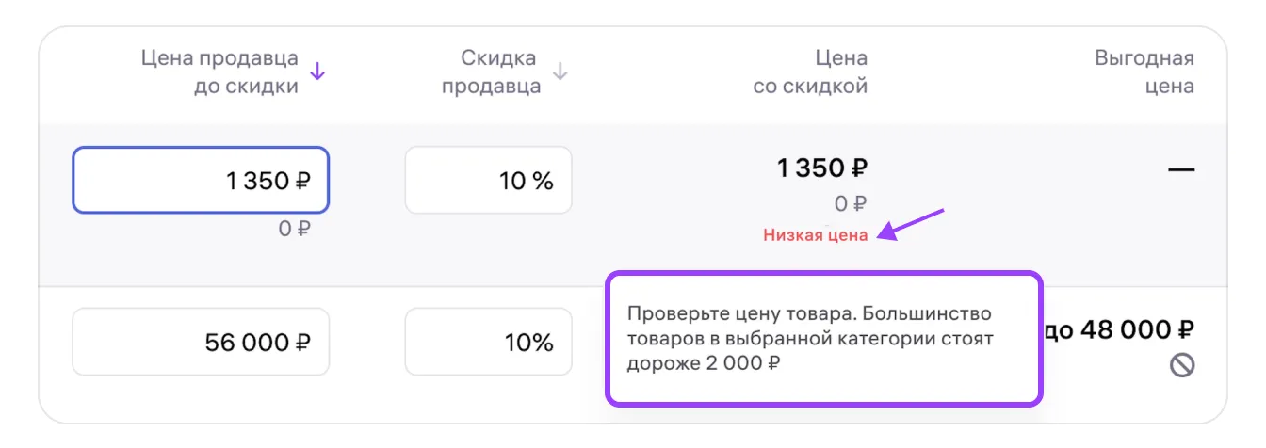
Task: Select the Выгодная цена column header
Action: coord(1144,72)
